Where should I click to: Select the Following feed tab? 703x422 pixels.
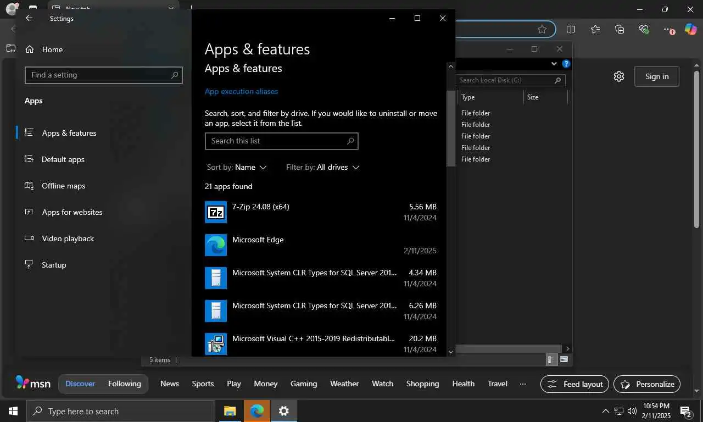coord(125,384)
